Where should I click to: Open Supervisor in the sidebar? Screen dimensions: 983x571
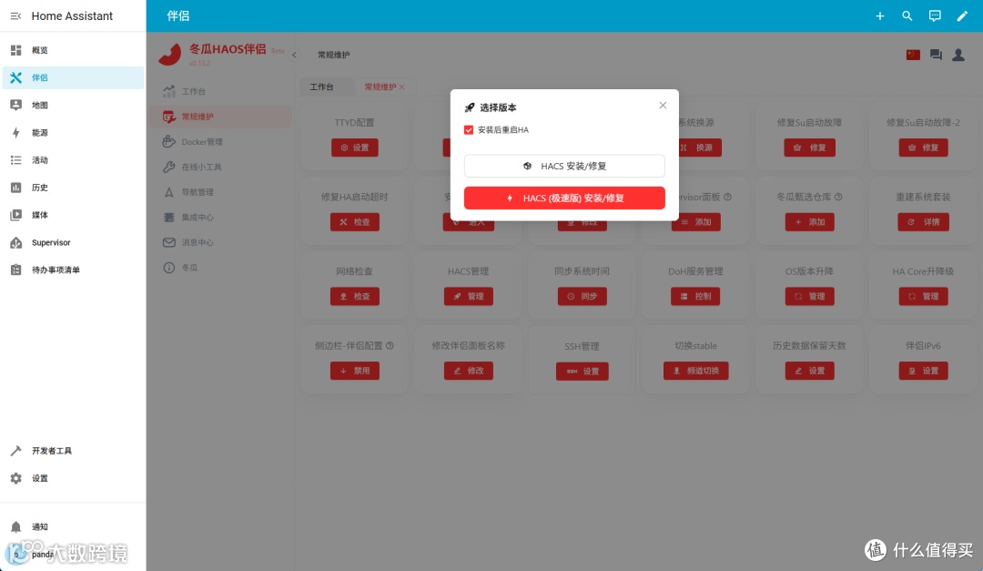[x=73, y=242]
